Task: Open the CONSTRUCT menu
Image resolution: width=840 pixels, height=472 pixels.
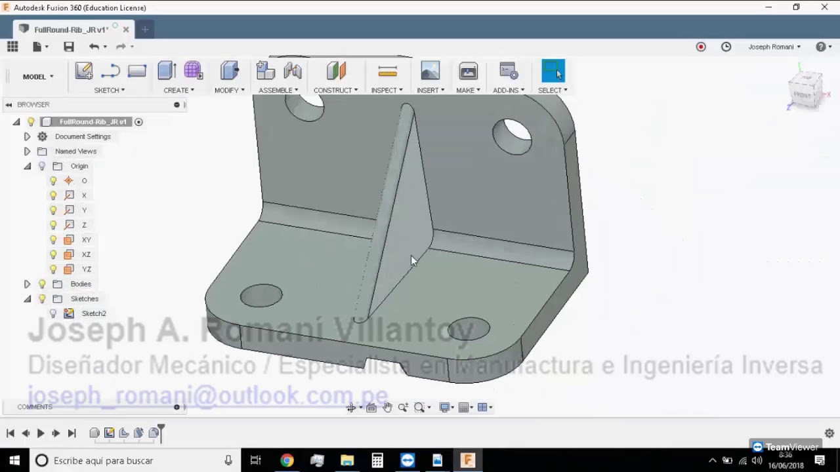Action: coord(336,90)
